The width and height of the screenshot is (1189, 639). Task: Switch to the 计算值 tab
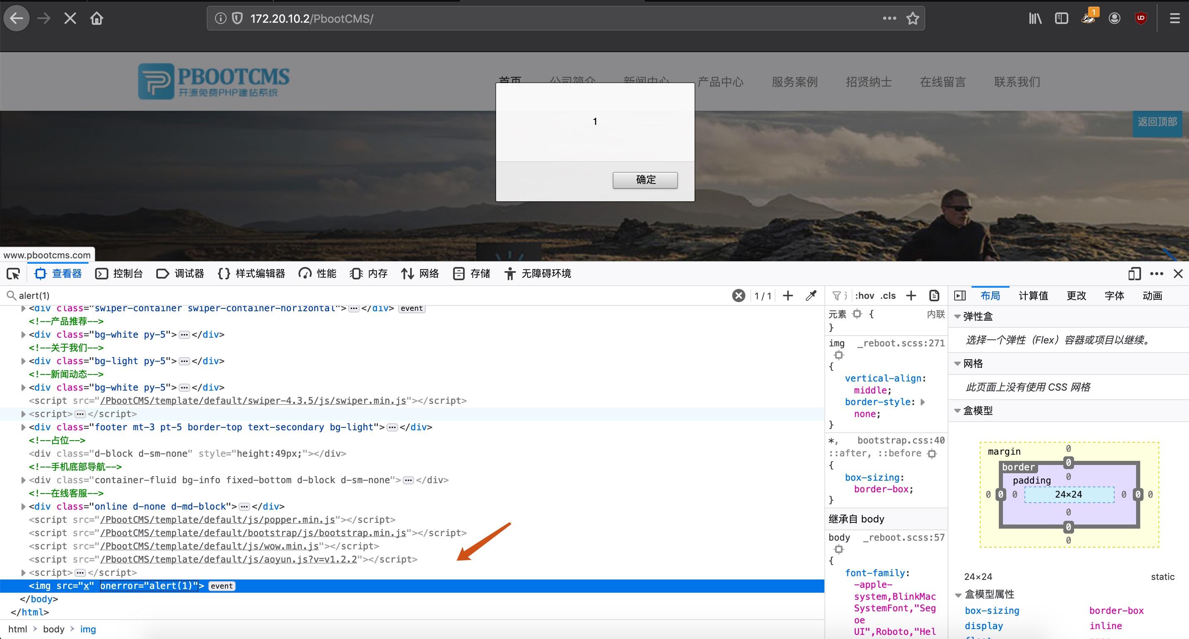[1034, 295]
